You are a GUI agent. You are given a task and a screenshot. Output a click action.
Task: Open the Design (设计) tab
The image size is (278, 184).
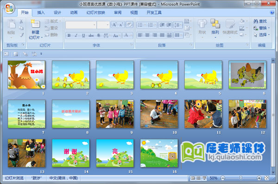[57, 13]
